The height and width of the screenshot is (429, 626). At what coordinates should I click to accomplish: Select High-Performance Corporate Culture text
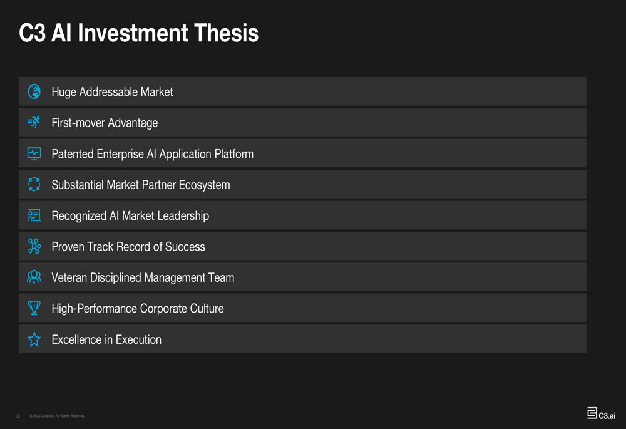(x=138, y=309)
